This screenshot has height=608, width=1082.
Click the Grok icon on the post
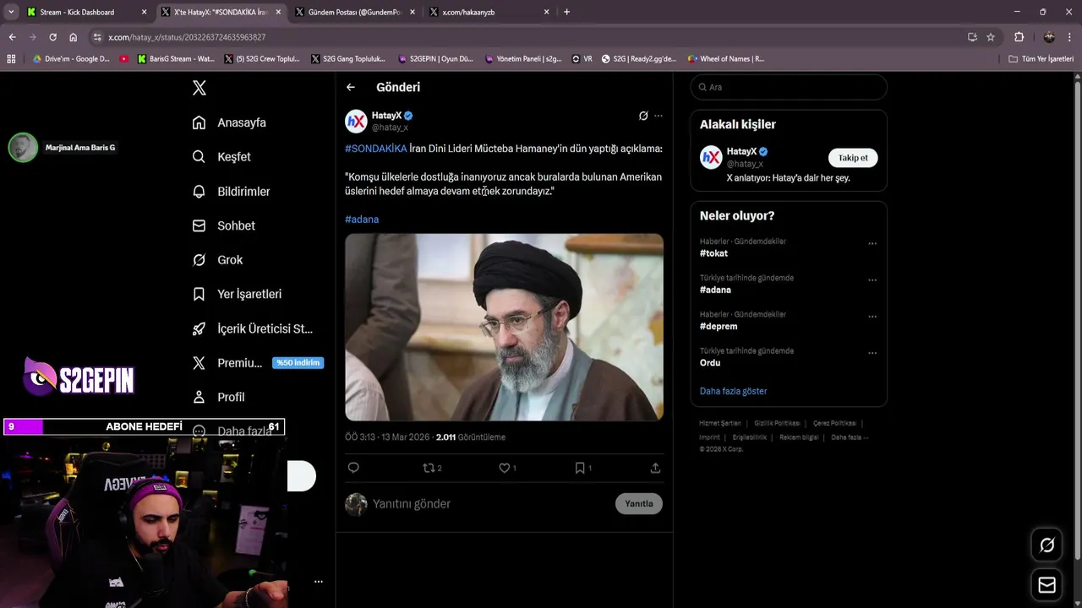[x=643, y=116]
